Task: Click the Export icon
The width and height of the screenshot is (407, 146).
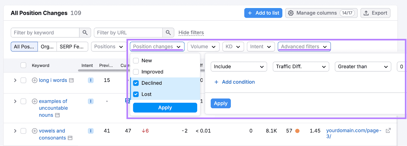Action: pyautogui.click(x=367, y=13)
